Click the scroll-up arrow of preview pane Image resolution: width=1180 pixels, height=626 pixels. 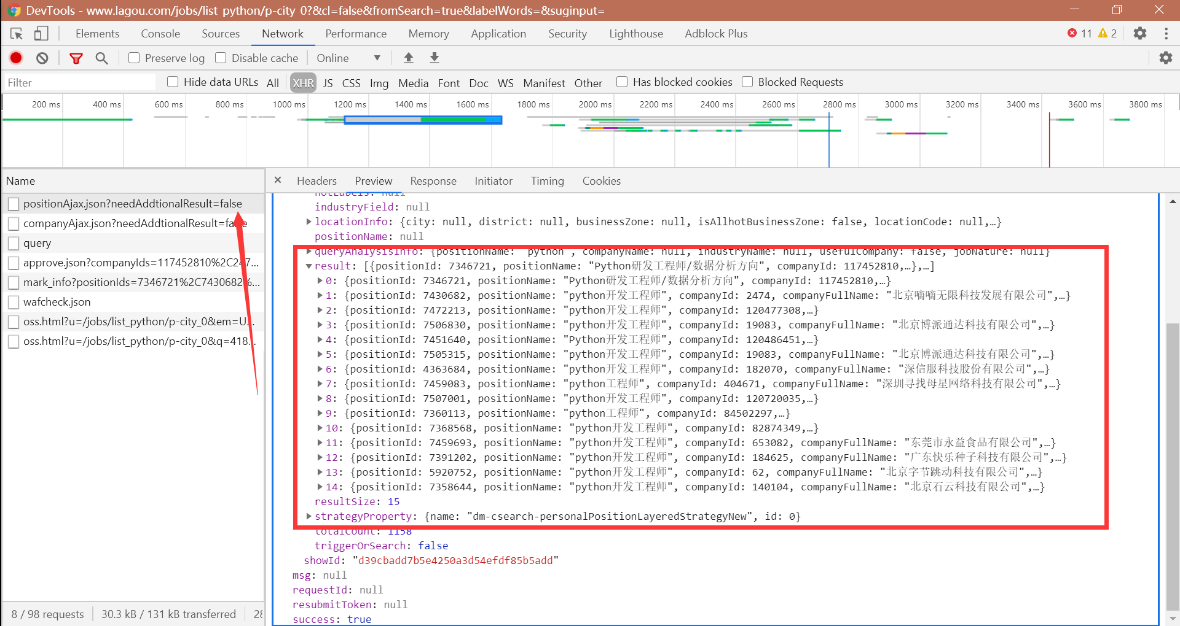(x=1173, y=201)
